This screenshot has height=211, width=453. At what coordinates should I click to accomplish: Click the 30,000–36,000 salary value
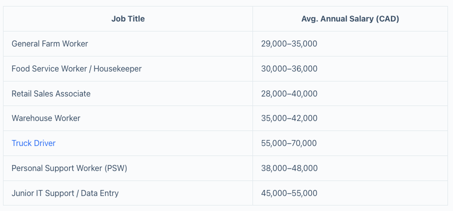pos(289,69)
